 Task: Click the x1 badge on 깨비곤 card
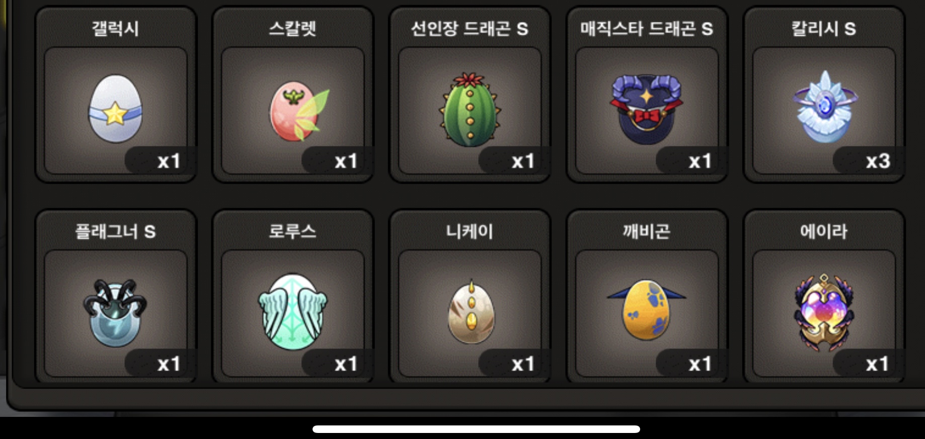(692, 363)
